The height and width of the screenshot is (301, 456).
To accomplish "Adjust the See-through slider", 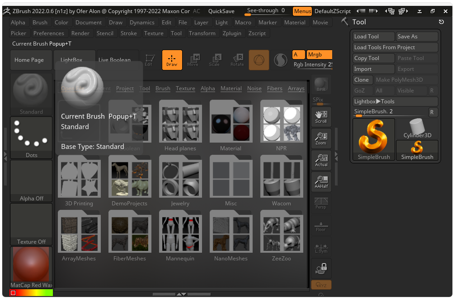I will (266, 11).
